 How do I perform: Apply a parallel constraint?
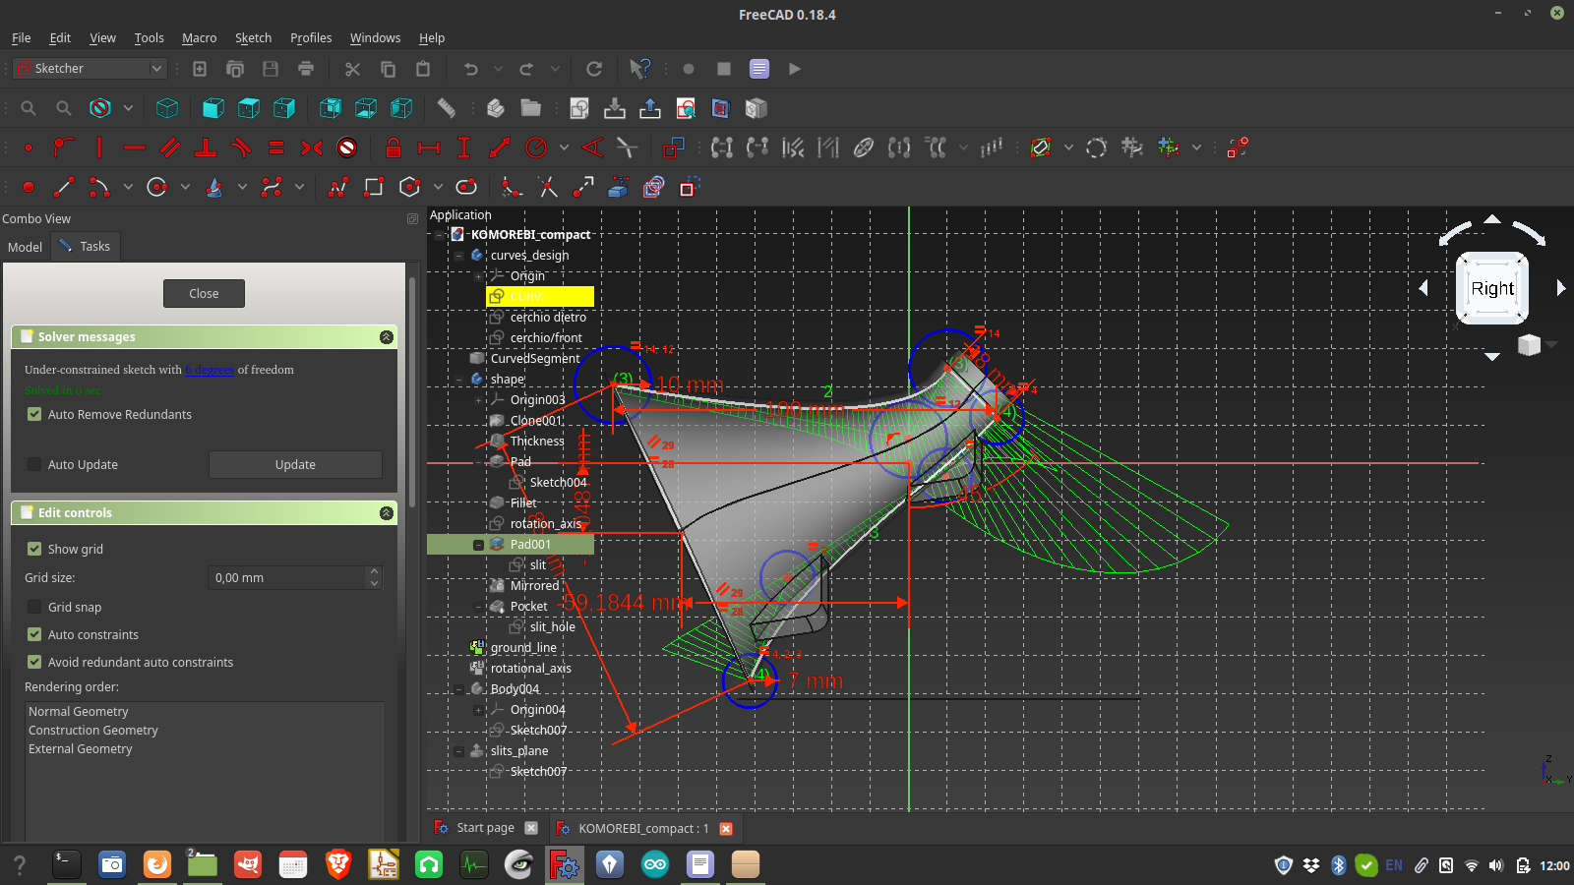pyautogui.click(x=170, y=147)
